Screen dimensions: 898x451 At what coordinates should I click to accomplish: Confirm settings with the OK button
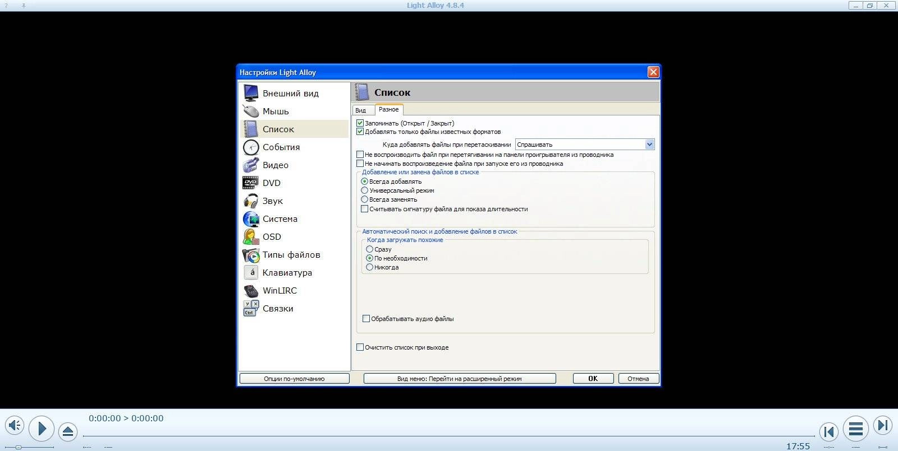point(593,379)
